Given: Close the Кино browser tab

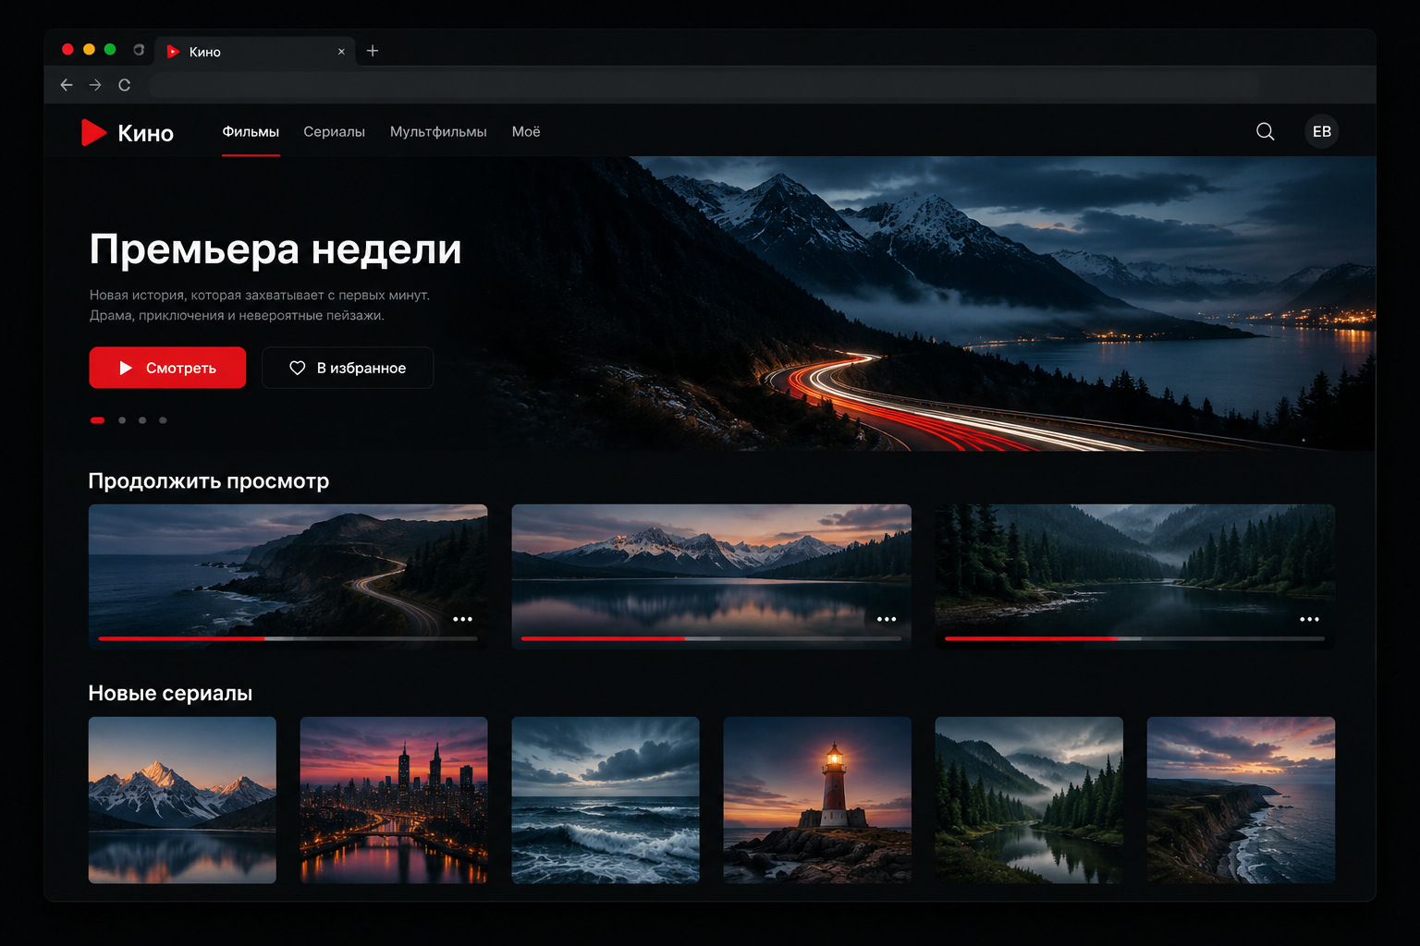Looking at the screenshot, I should point(341,52).
